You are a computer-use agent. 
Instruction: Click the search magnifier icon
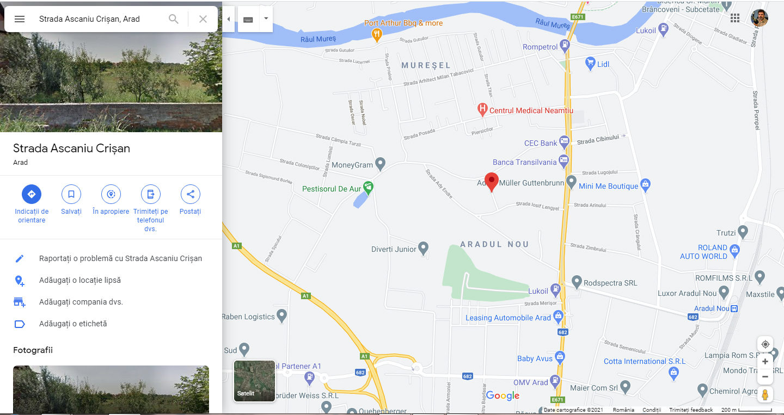click(174, 19)
